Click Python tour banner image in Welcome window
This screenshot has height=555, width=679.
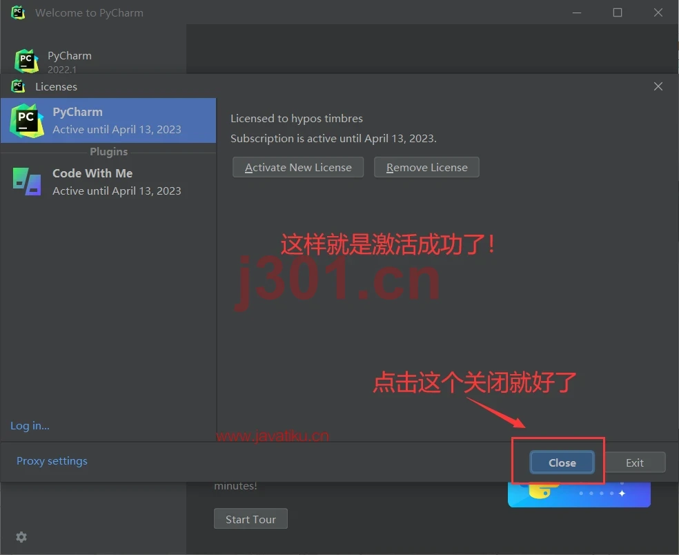pyautogui.click(x=579, y=494)
